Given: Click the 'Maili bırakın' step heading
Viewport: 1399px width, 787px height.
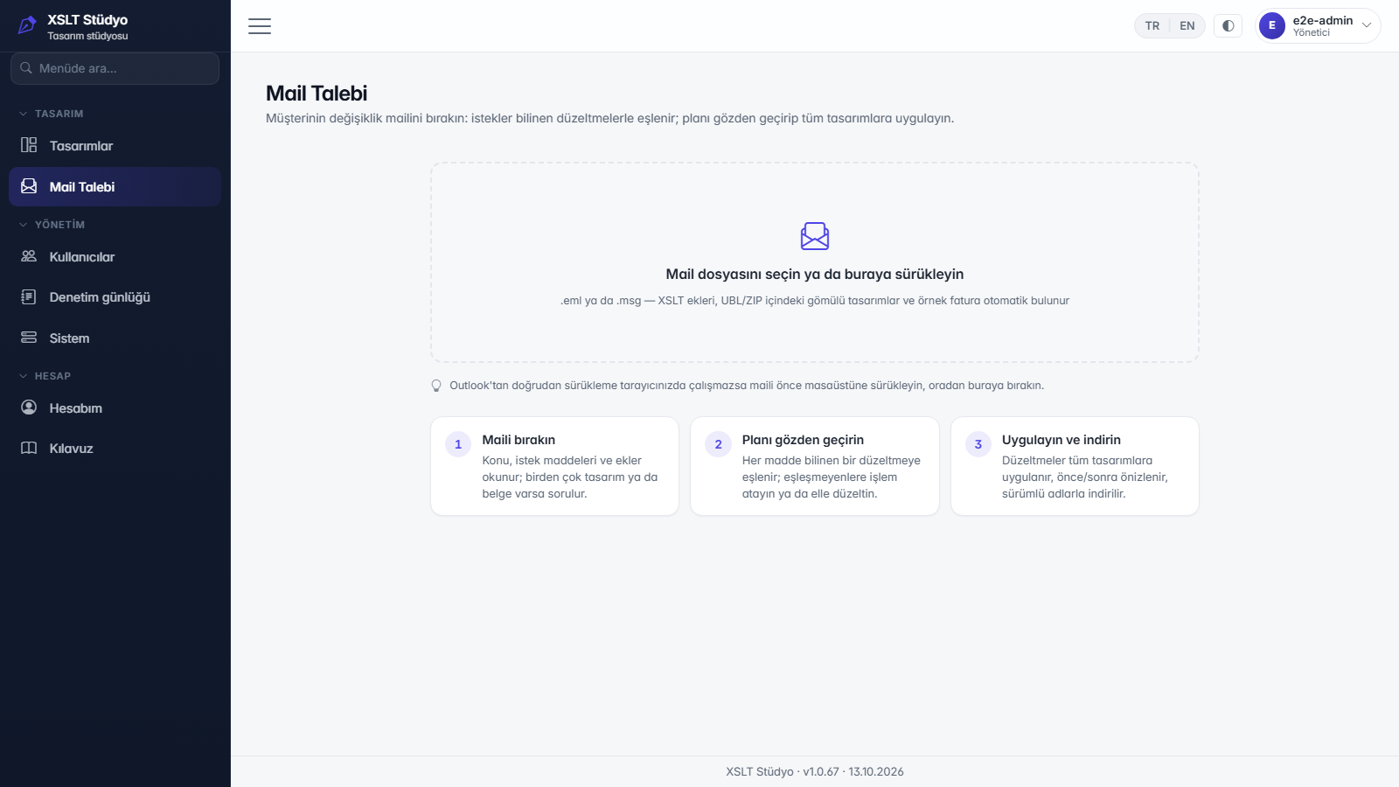Looking at the screenshot, I should [519, 440].
